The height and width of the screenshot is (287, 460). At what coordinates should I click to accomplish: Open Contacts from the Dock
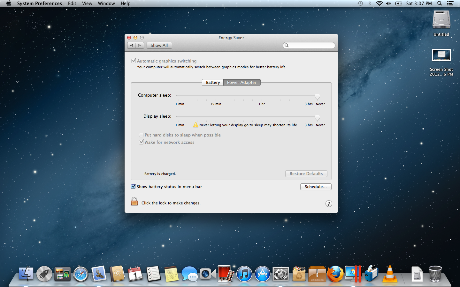(x=117, y=274)
